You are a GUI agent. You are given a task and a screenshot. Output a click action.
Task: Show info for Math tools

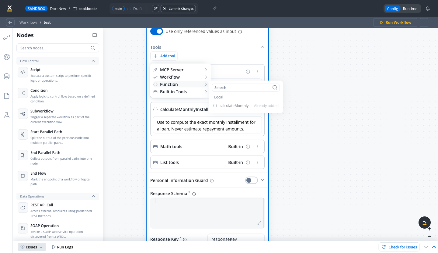click(x=248, y=147)
